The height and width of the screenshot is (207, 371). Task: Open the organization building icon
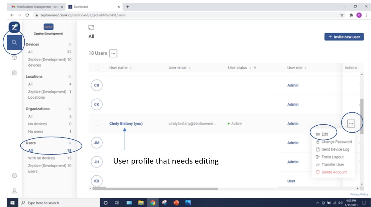click(14, 73)
